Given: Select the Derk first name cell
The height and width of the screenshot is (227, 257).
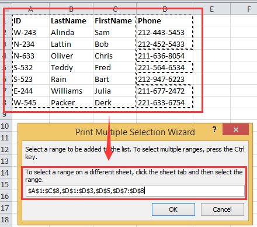Looking at the screenshot, I should (114, 102).
